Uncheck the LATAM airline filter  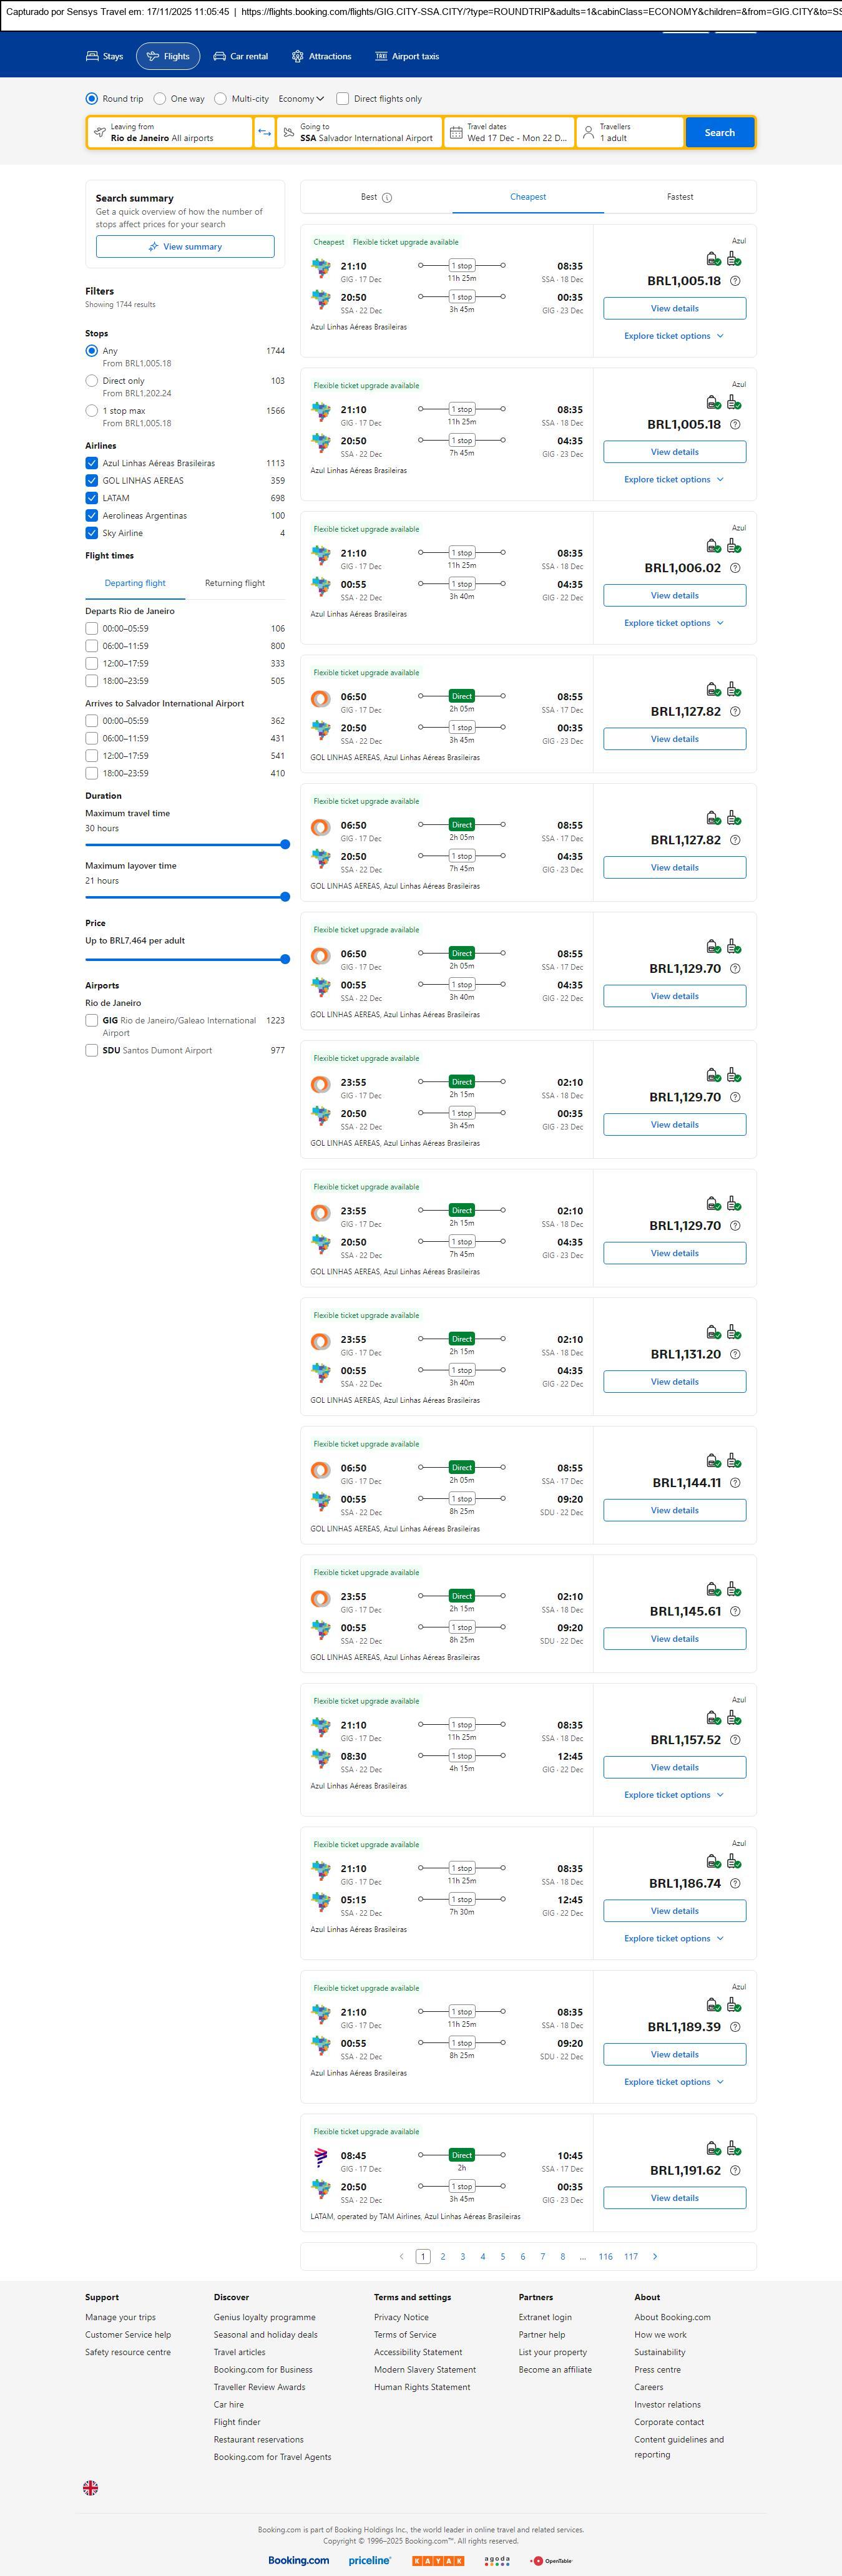point(92,498)
